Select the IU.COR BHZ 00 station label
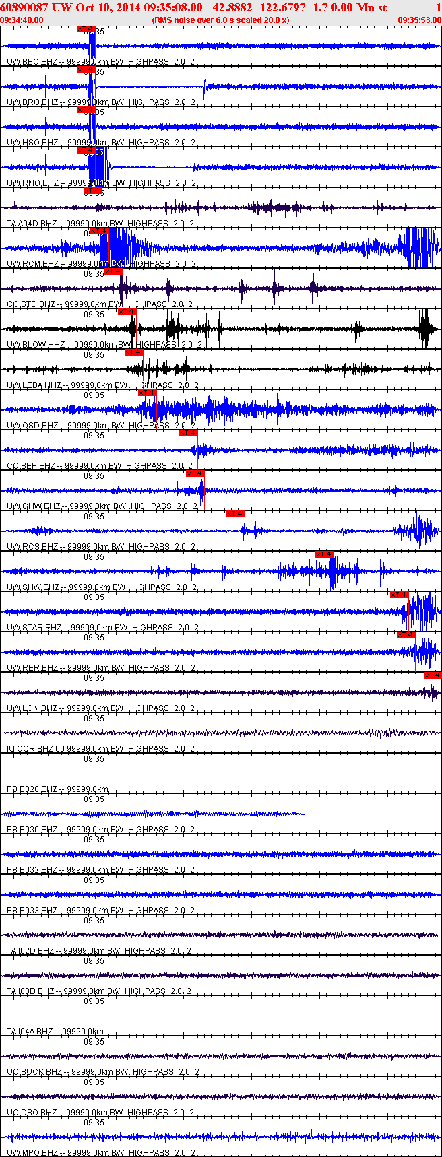 [x=101, y=749]
